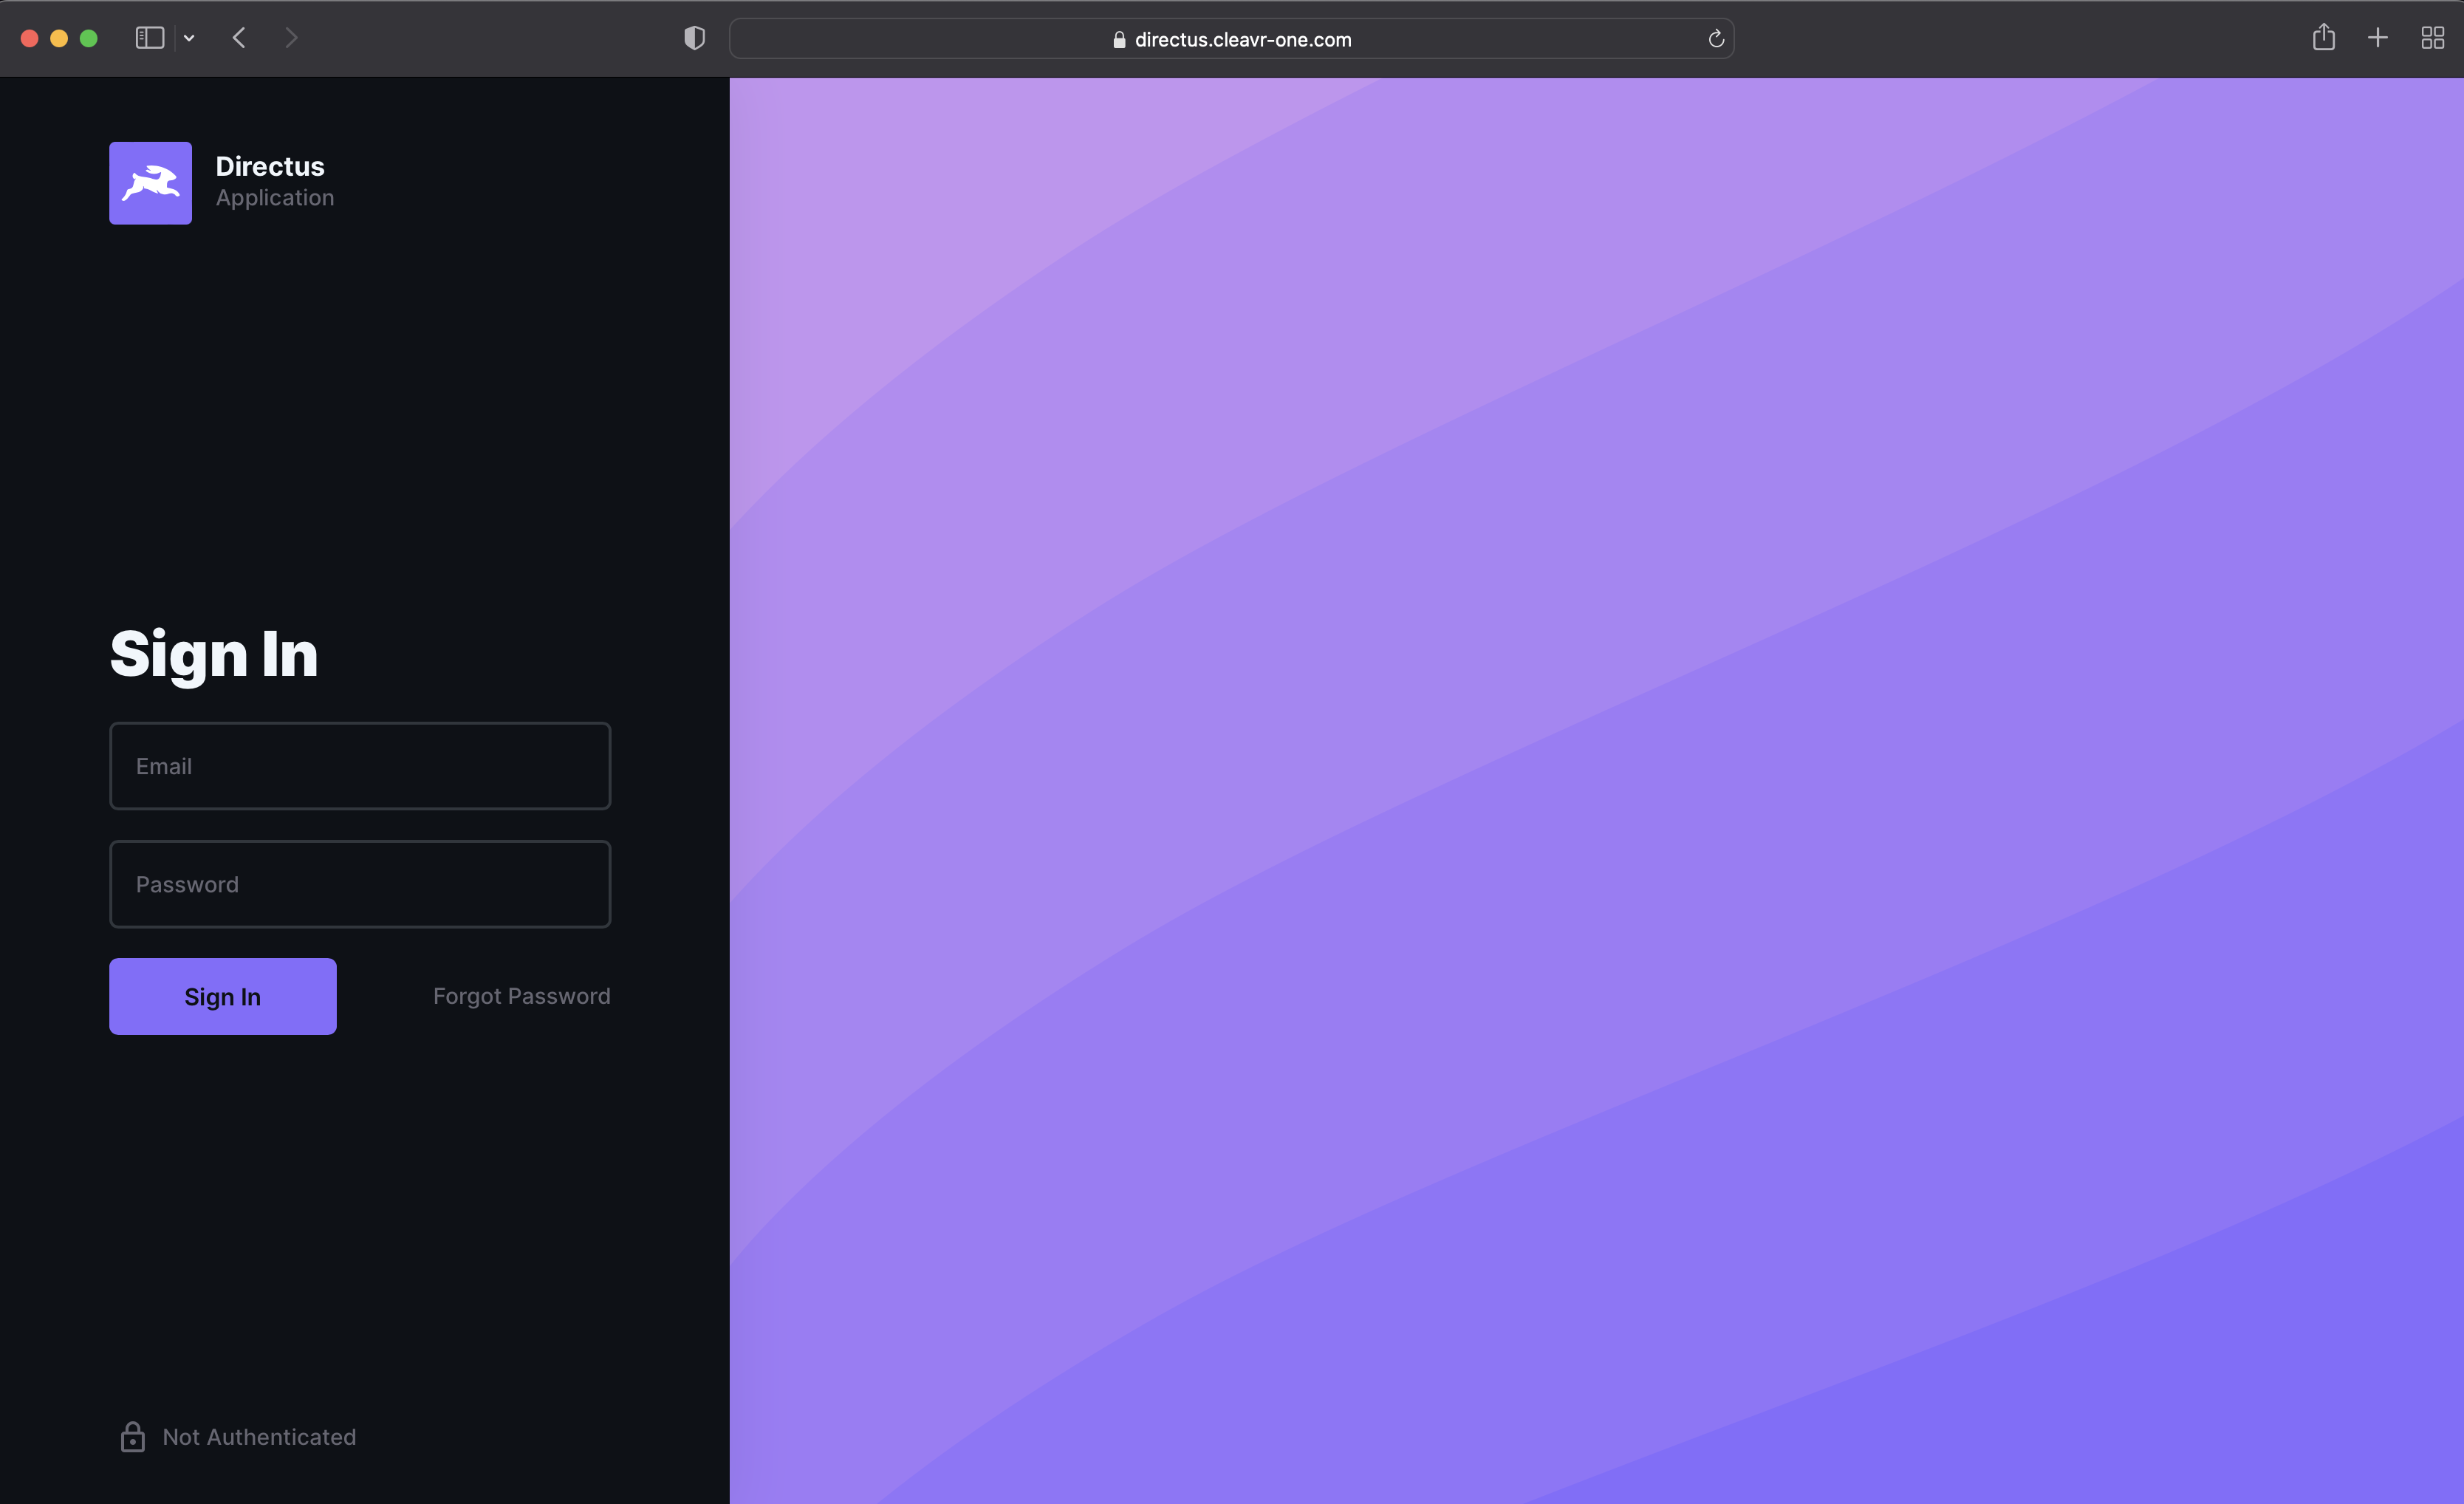The image size is (2464, 1504).
Task: Click the purple Sign In button color
Action: [x=224, y=997]
